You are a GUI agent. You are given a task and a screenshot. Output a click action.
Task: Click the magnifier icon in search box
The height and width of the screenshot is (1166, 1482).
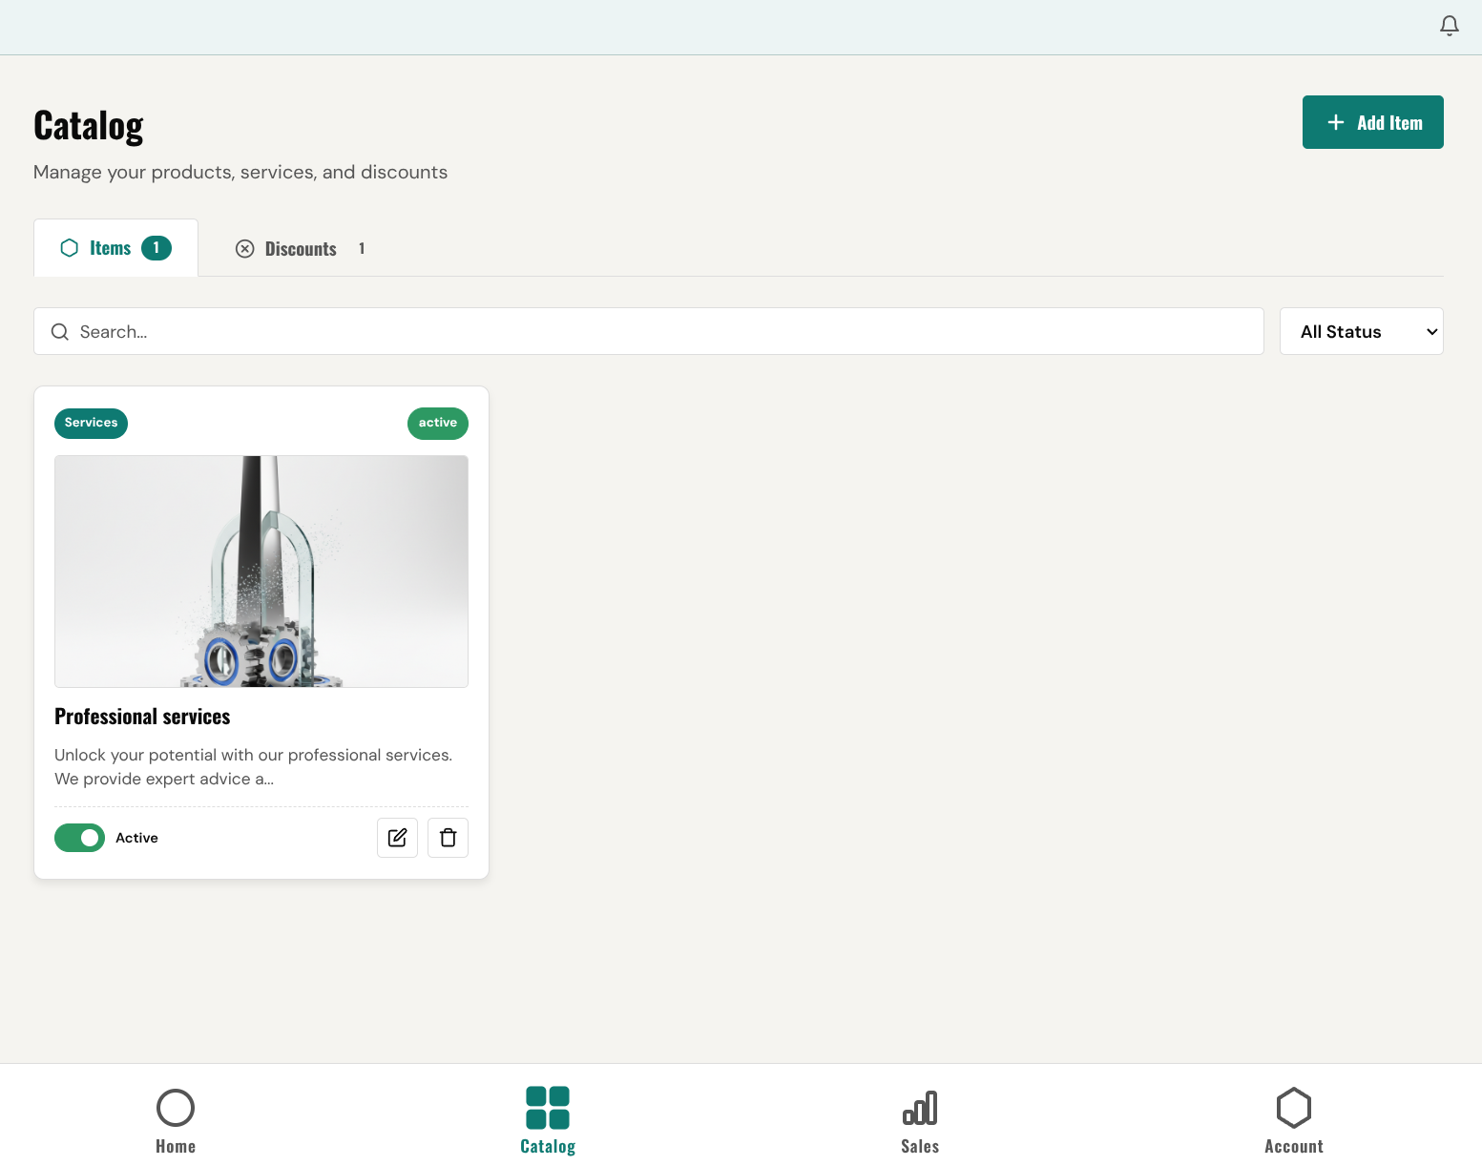[x=59, y=331]
